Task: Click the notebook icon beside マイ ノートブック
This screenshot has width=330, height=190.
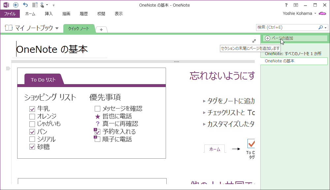Action: click(x=9, y=28)
